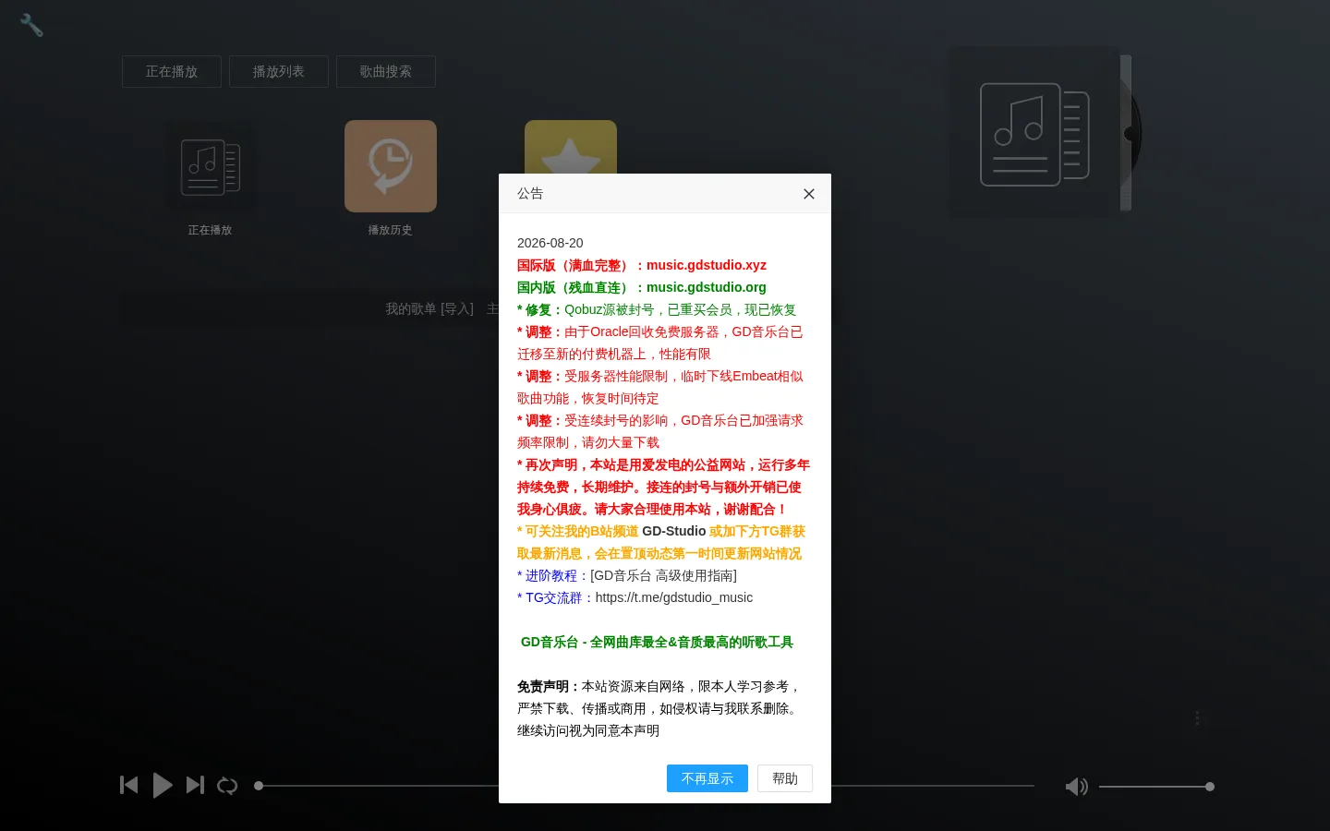Open the GD音乐台 高级使用指南 link
This screenshot has height=831, width=1330.
663,575
